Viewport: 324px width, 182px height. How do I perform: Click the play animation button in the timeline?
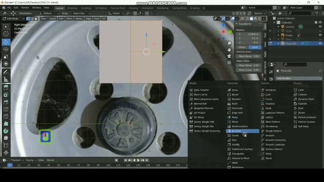pyautogui.click(x=138, y=160)
